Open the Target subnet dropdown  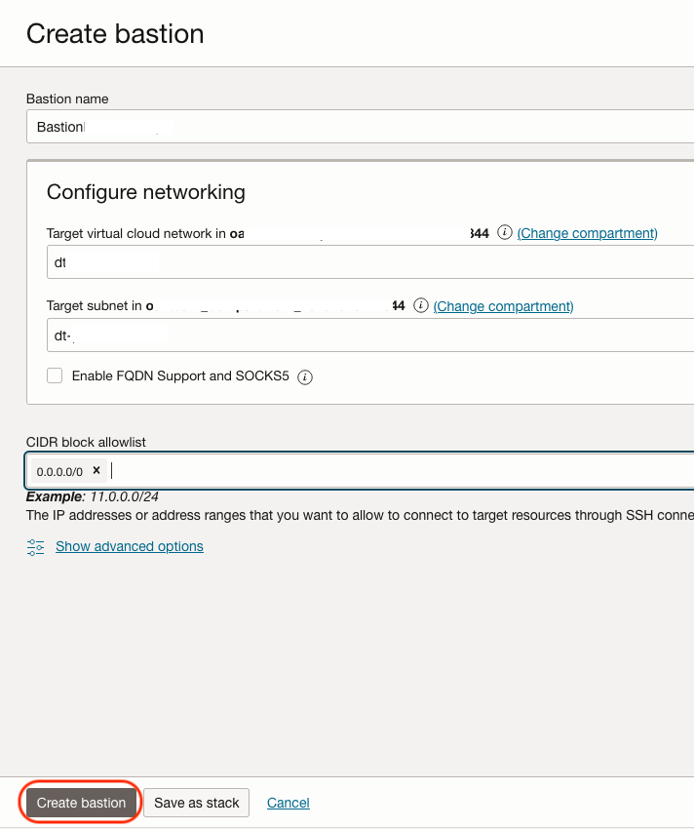click(370, 335)
